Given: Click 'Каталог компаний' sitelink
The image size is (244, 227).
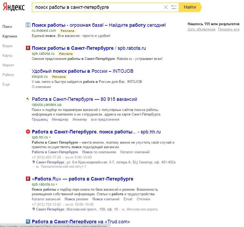Looking at the screenshot, I should pos(135,152).
